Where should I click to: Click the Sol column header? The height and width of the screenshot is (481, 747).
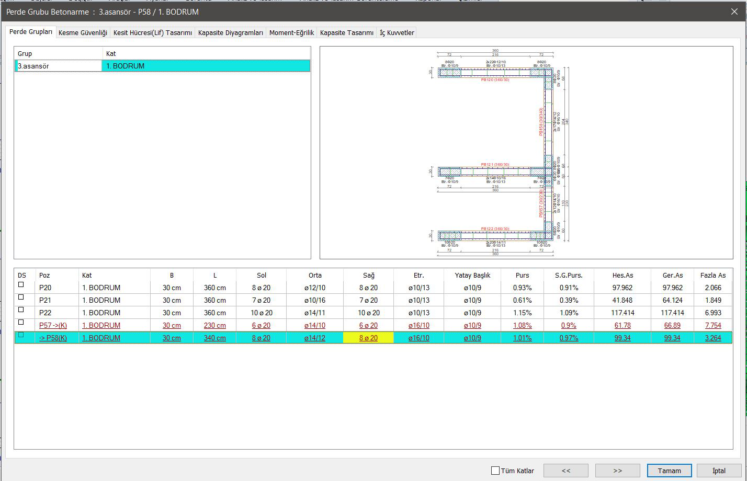pos(262,275)
